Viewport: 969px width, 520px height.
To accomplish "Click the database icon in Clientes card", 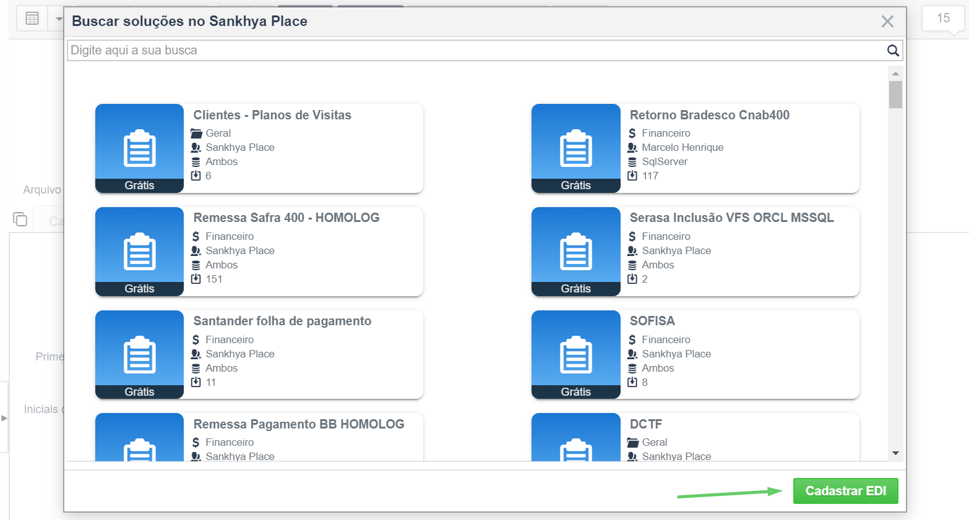I will (x=196, y=162).
